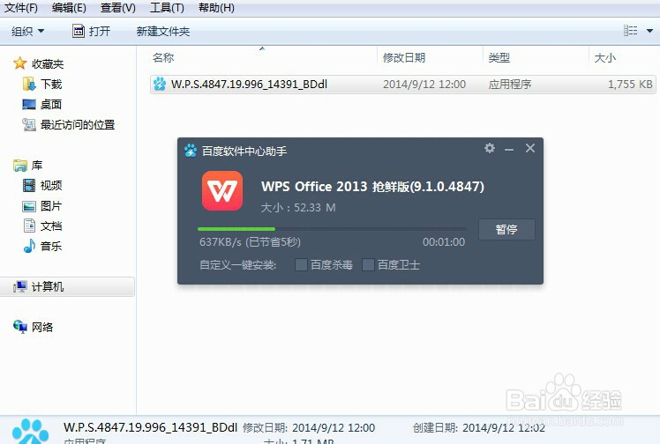Screen dimensions: 660x444
Task: Click the file date 2014/9/12 12:00
Action: (424, 85)
